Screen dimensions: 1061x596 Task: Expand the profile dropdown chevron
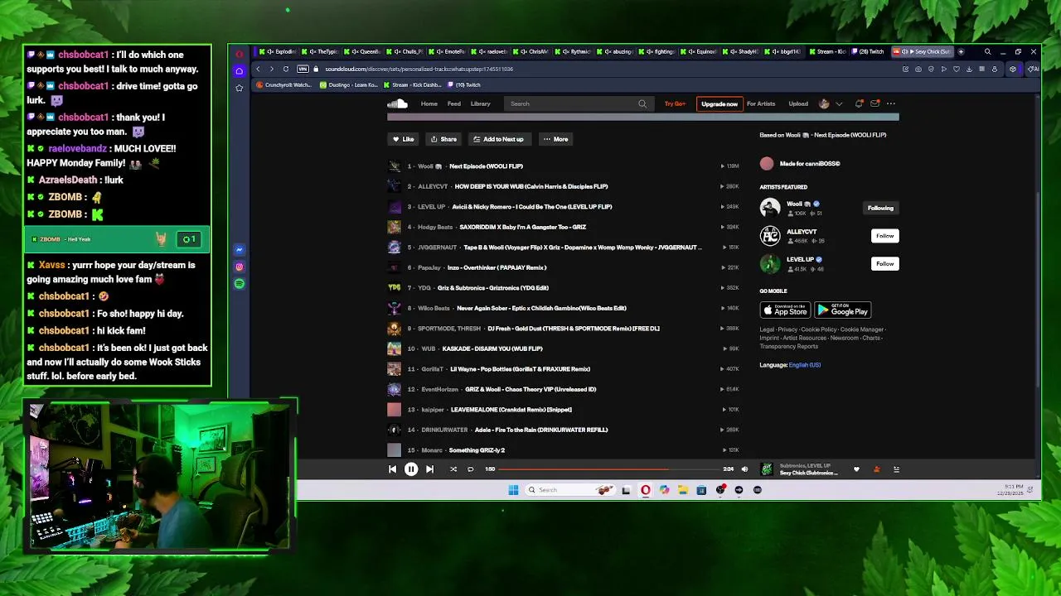[839, 103]
